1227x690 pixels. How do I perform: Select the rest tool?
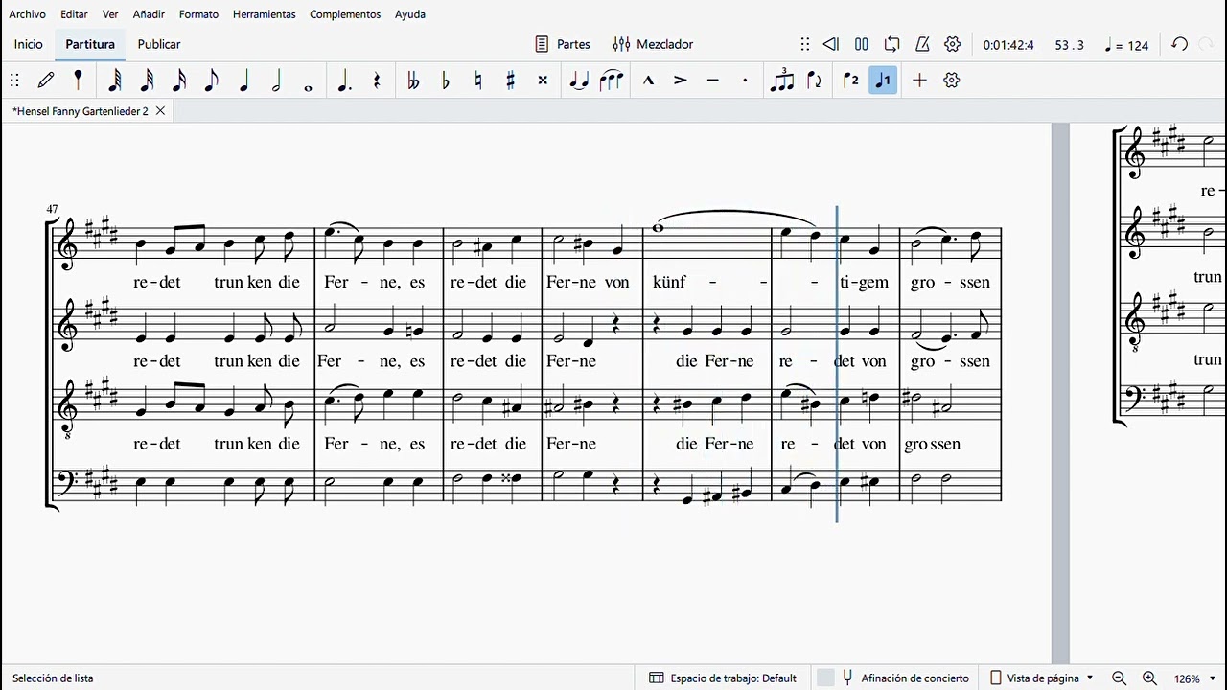[x=377, y=80]
